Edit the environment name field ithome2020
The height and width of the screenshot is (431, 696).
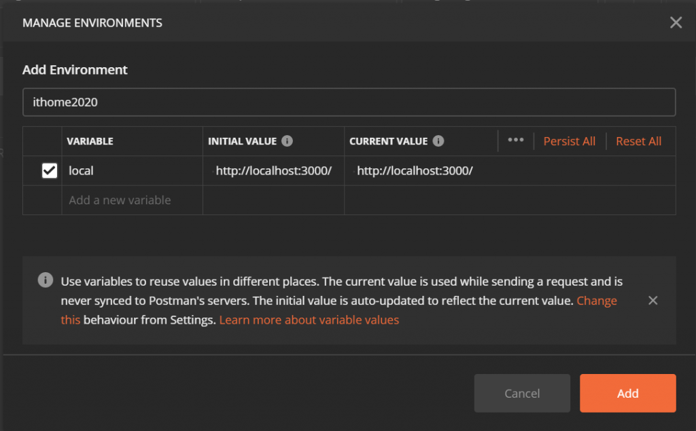coord(349,102)
